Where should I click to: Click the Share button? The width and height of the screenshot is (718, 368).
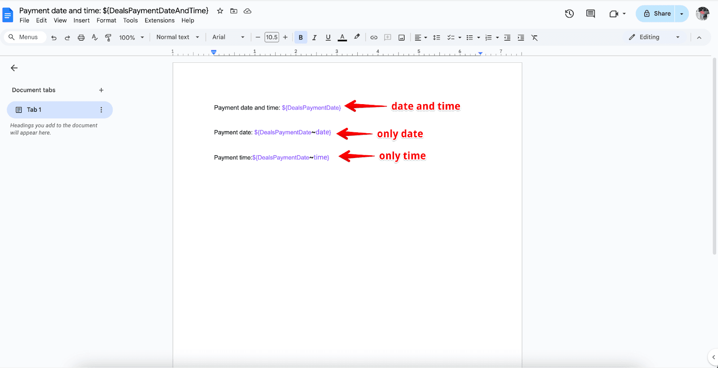657,14
